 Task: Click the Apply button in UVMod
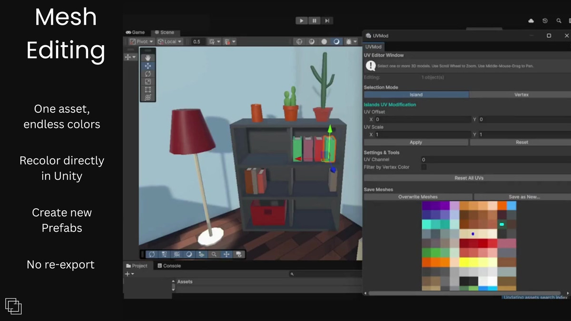pos(416,142)
